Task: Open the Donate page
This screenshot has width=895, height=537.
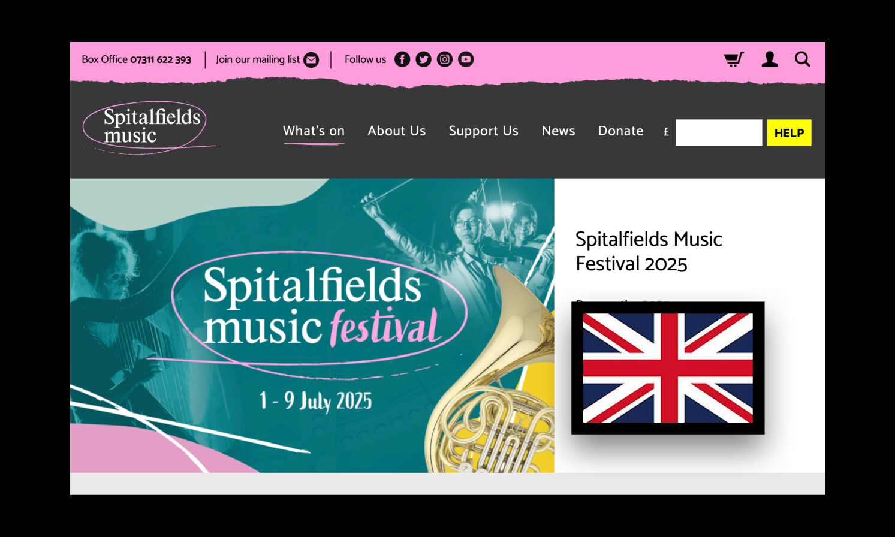Action: (621, 131)
